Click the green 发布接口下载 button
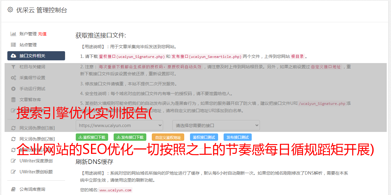The height and width of the screenshot is (195, 391). (130, 137)
